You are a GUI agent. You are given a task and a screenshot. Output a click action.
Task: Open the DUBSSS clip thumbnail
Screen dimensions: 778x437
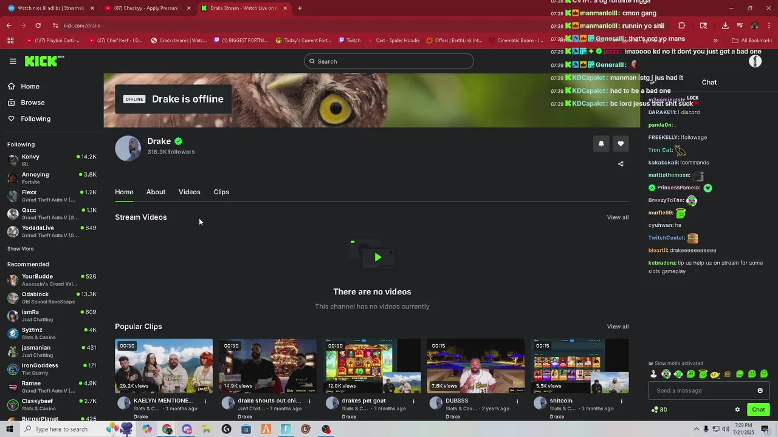click(476, 366)
